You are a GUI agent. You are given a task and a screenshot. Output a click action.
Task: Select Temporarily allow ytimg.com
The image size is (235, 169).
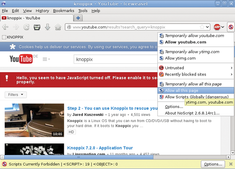point(196,52)
